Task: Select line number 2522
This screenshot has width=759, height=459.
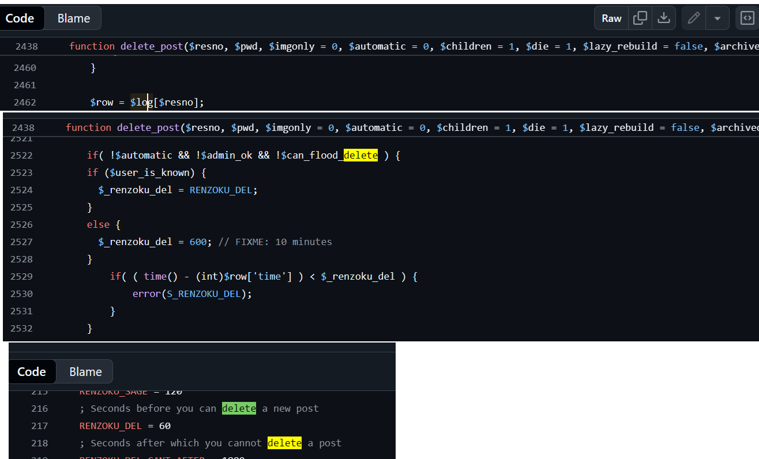Action: point(22,155)
